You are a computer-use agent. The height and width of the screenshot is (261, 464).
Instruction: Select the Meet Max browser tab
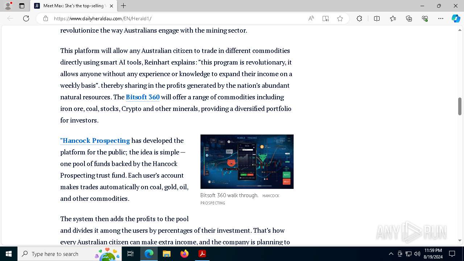pyautogui.click(x=74, y=6)
